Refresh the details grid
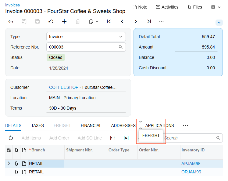228x181 pixels. click(x=11, y=138)
